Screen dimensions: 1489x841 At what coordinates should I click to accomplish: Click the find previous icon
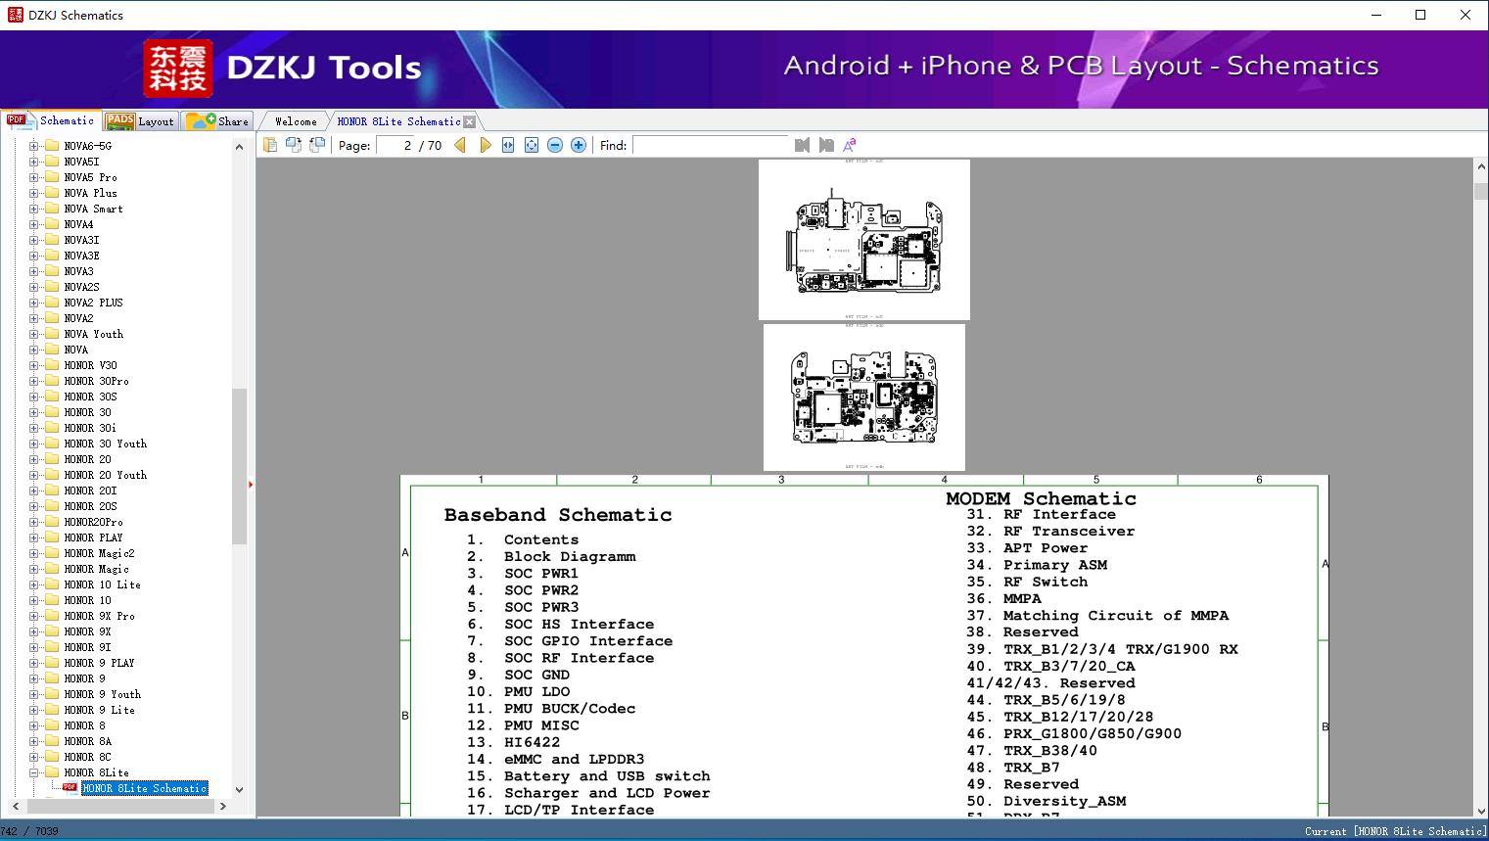[x=803, y=145]
